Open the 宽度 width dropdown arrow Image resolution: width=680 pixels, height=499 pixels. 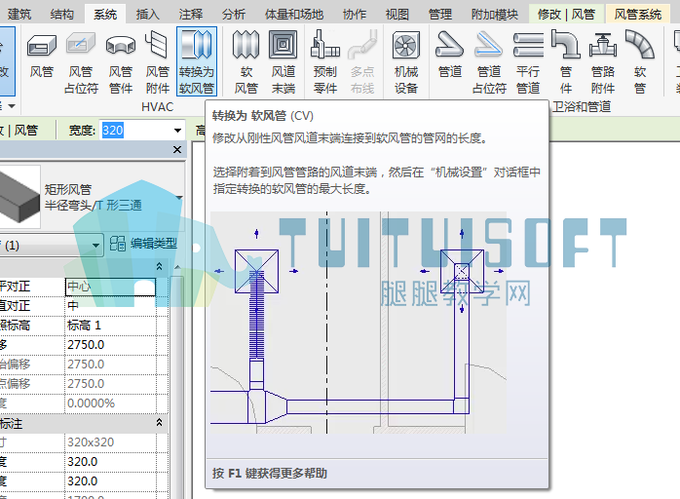coord(177,131)
